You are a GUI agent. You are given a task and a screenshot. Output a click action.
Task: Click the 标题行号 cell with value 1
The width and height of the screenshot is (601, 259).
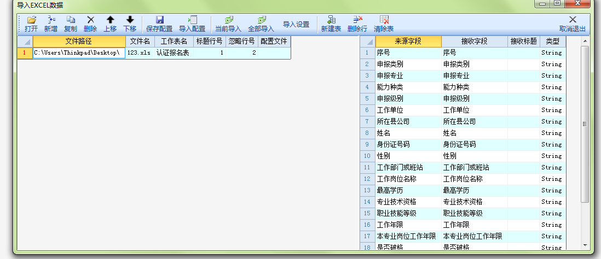[210, 53]
